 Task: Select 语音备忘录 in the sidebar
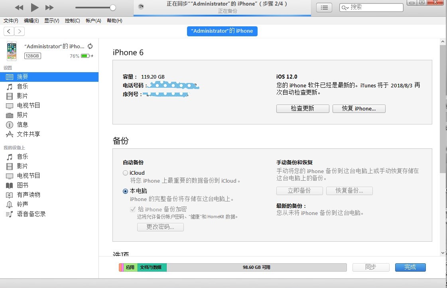click(x=31, y=214)
